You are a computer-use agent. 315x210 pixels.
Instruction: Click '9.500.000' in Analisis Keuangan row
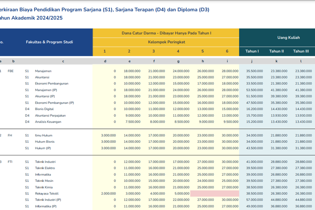tap(231, 122)
